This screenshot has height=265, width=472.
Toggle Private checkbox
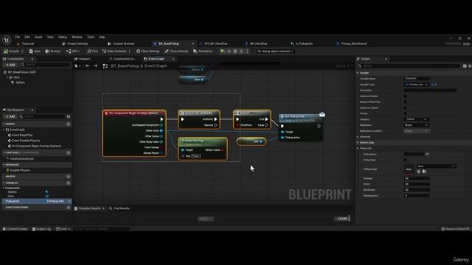(405, 113)
